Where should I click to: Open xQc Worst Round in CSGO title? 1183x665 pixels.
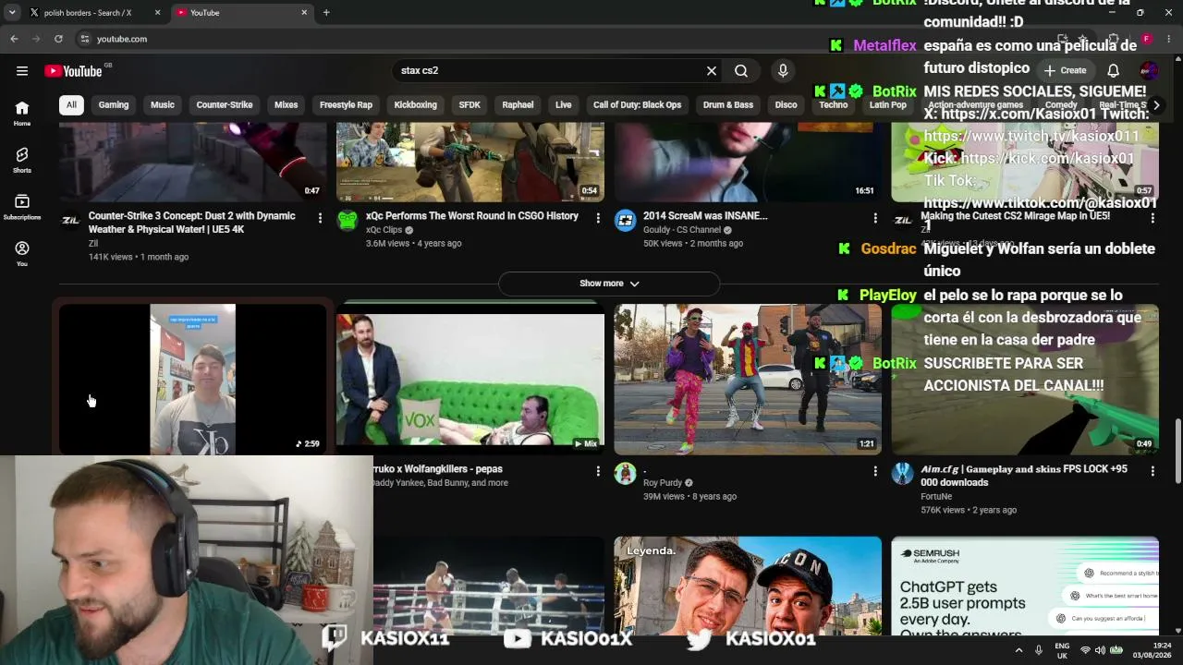[x=472, y=216]
